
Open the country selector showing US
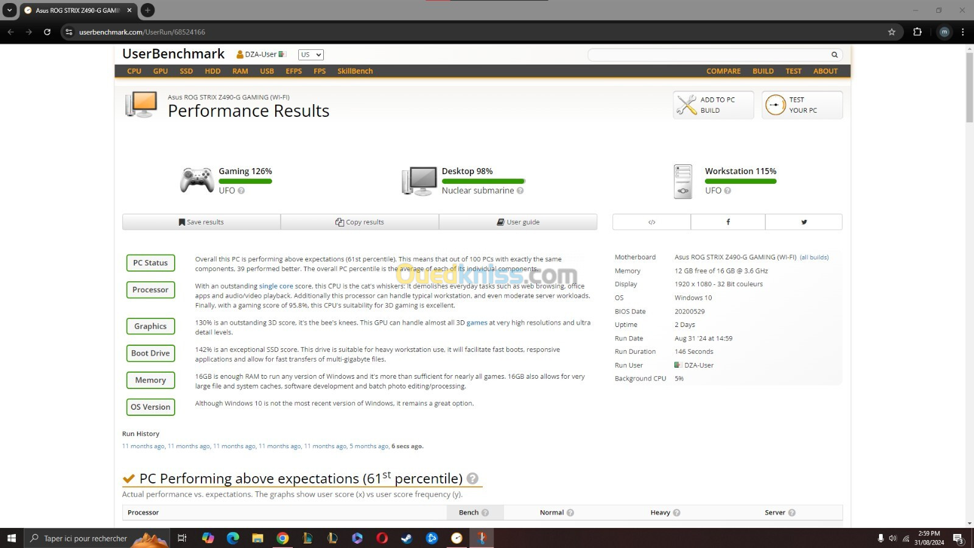pos(310,55)
